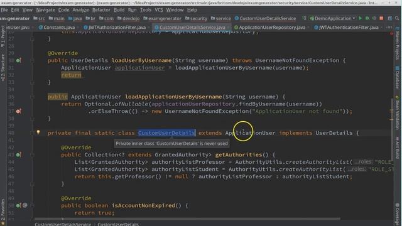Click CustomUserDetails in bottom breadcrumb bar

(x=118, y=224)
